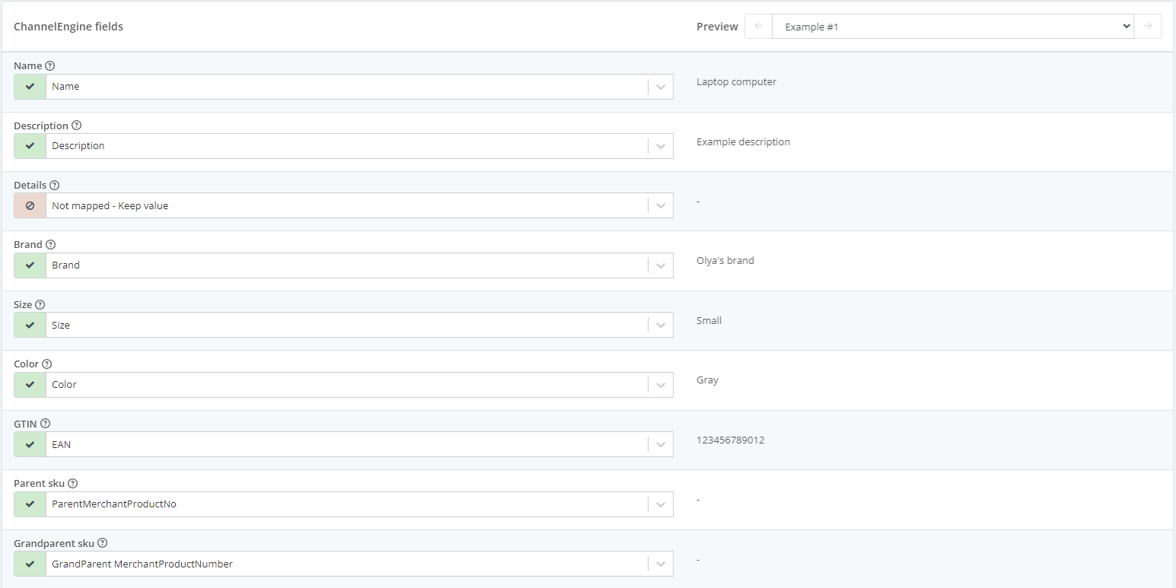Click the help icon next to Color
Image resolution: width=1176 pixels, height=588 pixels.
pyautogui.click(x=46, y=364)
